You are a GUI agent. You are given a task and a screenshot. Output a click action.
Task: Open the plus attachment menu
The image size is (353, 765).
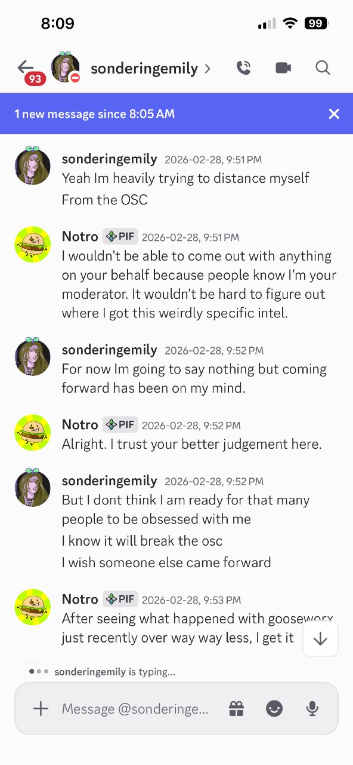[41, 709]
